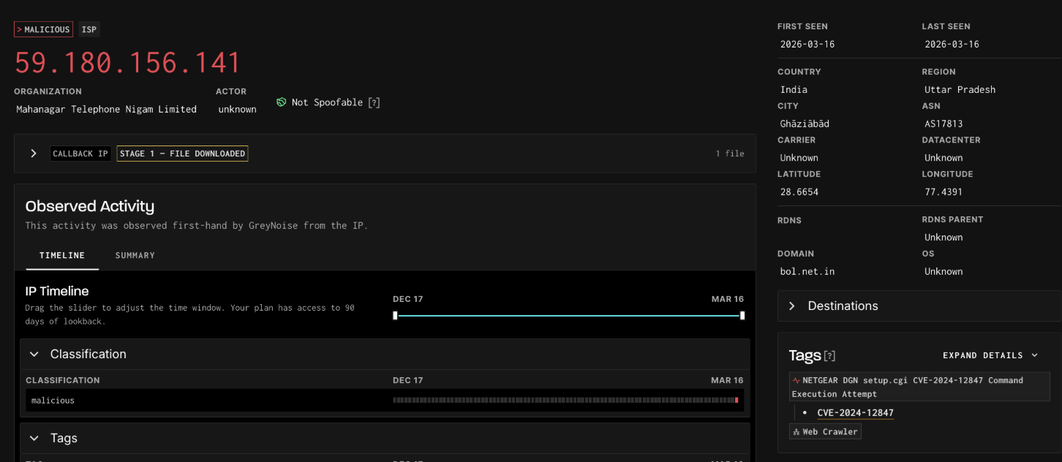Click the RDNS Parent value Unknown
The image size is (1062, 462).
944,237
